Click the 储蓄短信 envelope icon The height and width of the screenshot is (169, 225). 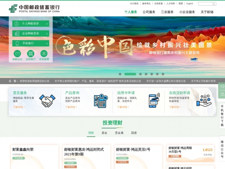(x=17, y=54)
